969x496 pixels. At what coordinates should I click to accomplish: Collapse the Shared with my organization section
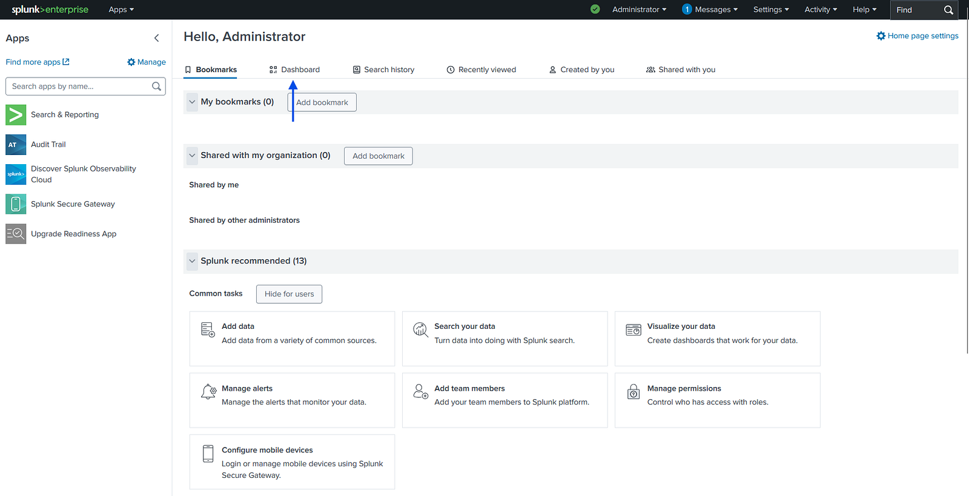point(192,156)
